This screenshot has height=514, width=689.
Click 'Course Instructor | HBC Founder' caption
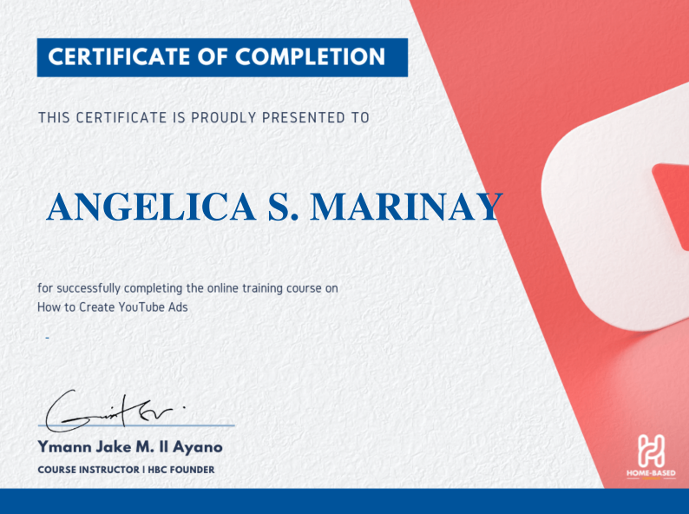point(126,470)
